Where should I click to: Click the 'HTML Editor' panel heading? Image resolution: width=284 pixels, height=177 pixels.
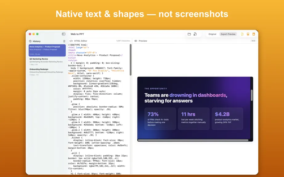[81, 41]
